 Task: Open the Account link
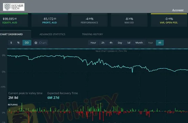[x=178, y=10]
